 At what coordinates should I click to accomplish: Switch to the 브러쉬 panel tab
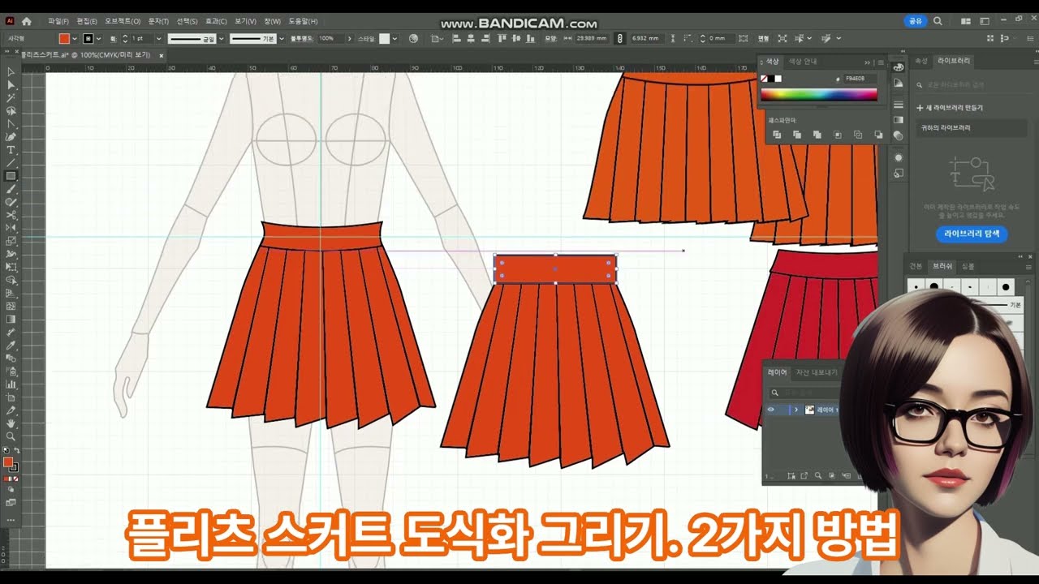[x=942, y=266]
